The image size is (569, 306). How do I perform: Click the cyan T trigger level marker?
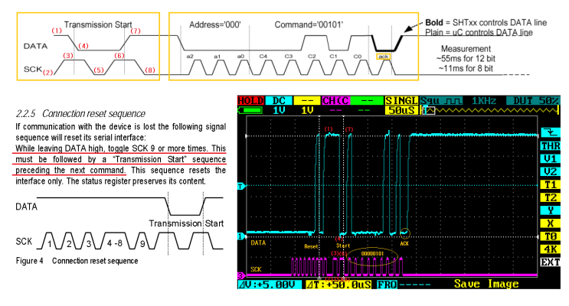[x=240, y=187]
